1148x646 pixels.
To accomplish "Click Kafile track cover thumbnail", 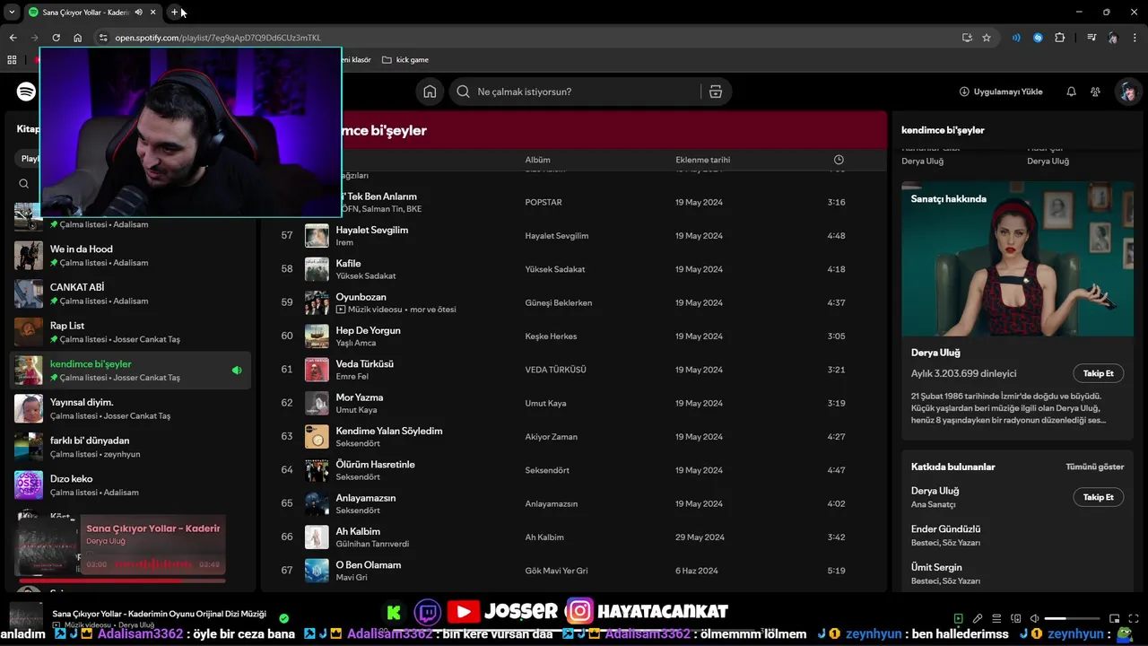I will [317, 269].
